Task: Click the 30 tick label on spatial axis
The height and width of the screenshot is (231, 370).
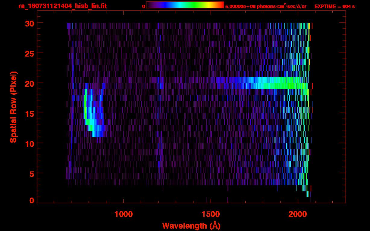Action: click(27, 23)
